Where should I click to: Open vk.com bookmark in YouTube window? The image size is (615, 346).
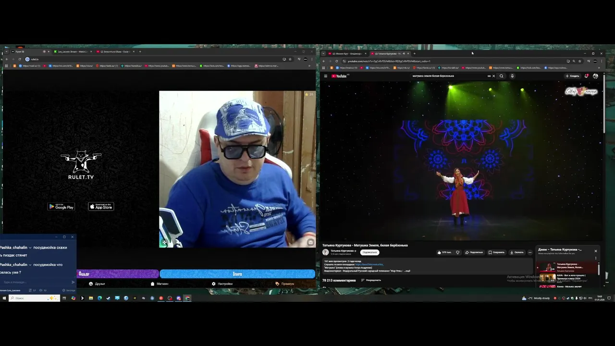pyautogui.click(x=379, y=68)
